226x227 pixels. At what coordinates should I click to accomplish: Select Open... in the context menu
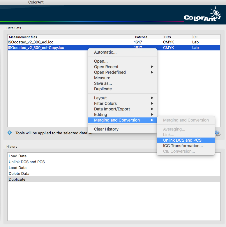point(122,61)
